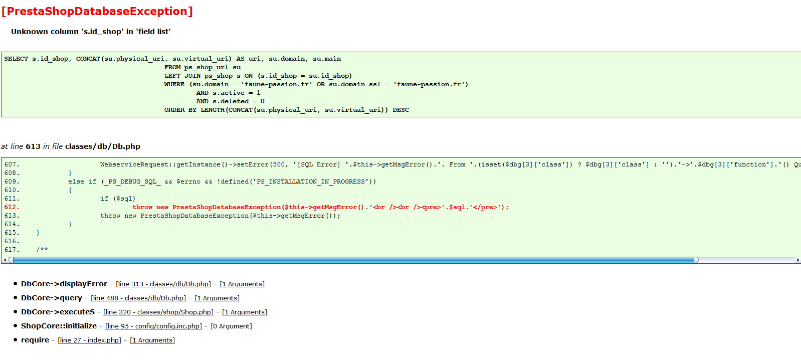801x362 pixels.
Task: Click '[0 Argument]' beside ShopCore::initialize
Action: [231, 326]
